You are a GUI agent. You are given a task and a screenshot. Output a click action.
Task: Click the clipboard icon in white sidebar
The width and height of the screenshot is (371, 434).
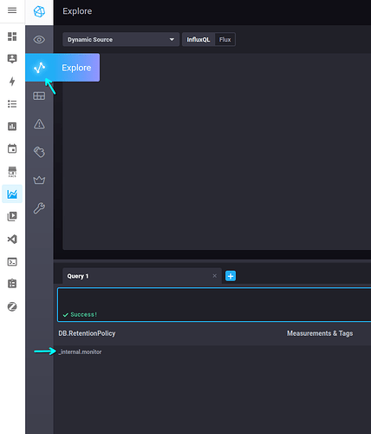12,284
